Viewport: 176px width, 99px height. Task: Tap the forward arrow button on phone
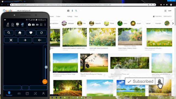tap(25, 40)
